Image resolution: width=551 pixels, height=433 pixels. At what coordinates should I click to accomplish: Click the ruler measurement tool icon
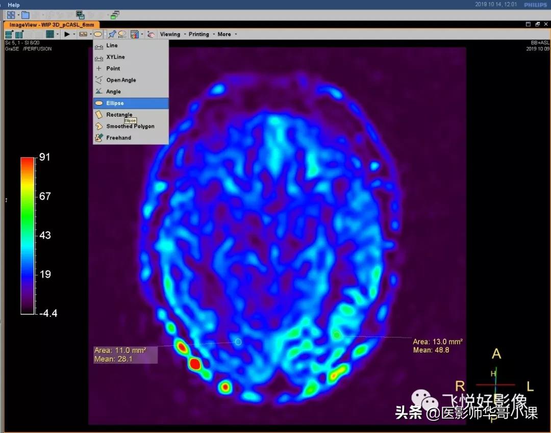pos(83,34)
